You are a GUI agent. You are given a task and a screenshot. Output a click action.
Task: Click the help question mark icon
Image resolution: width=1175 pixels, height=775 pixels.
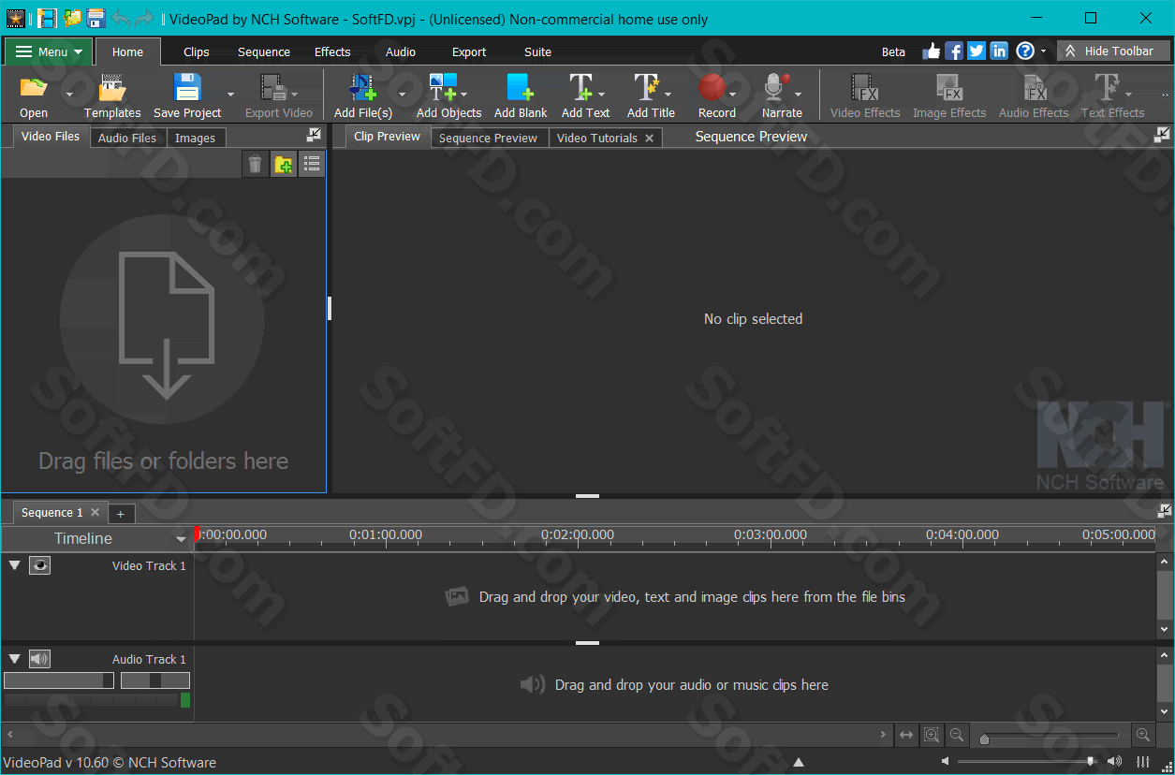(1025, 51)
